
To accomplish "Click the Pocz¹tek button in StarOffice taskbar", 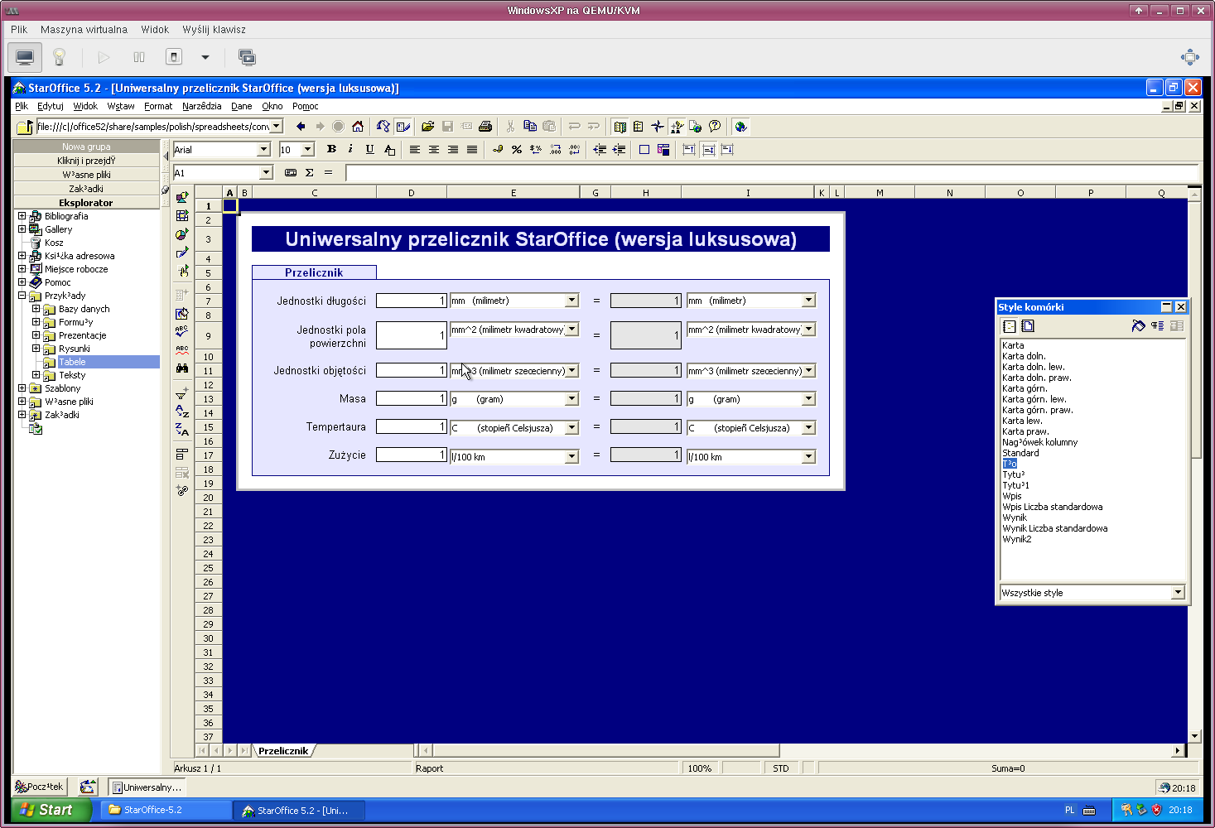I will click(x=40, y=787).
